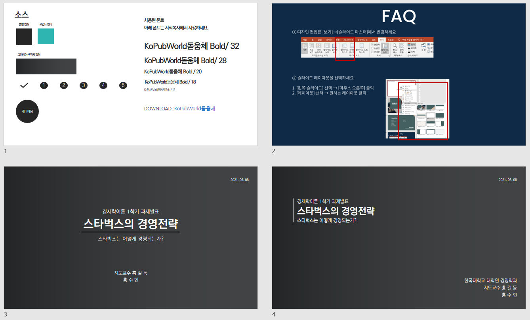The height and width of the screenshot is (320, 530).
Task: Click the 2021. 06. 08 date on slide 4
Action: coord(508,180)
